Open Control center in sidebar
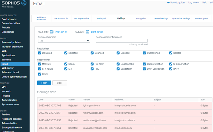 pyautogui.click(x=9, y=19)
